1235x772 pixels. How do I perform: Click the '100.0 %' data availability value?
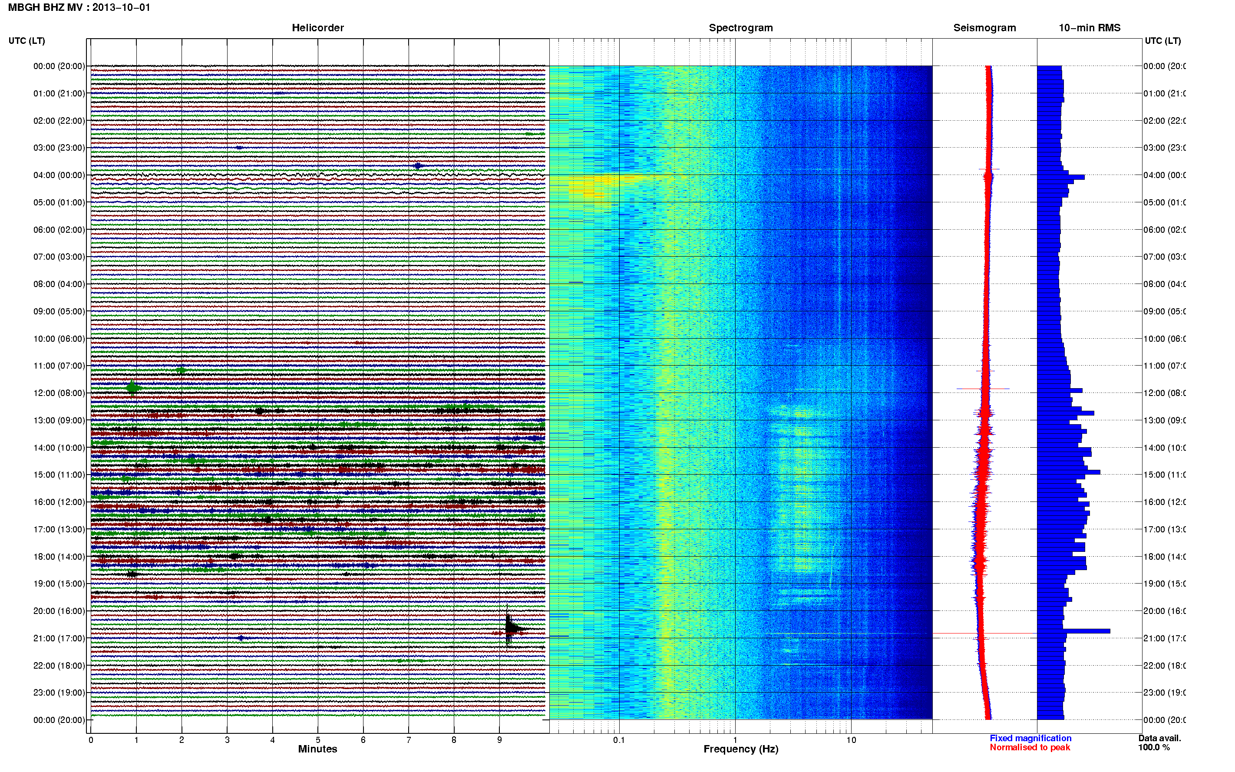(1154, 748)
